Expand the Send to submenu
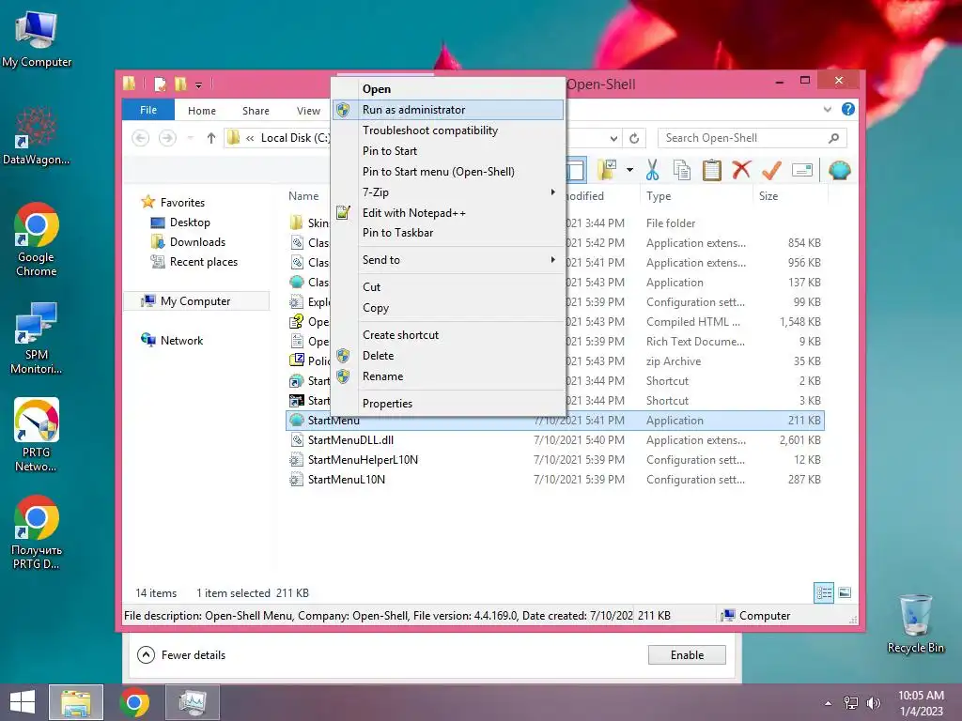962x721 pixels. (x=448, y=260)
